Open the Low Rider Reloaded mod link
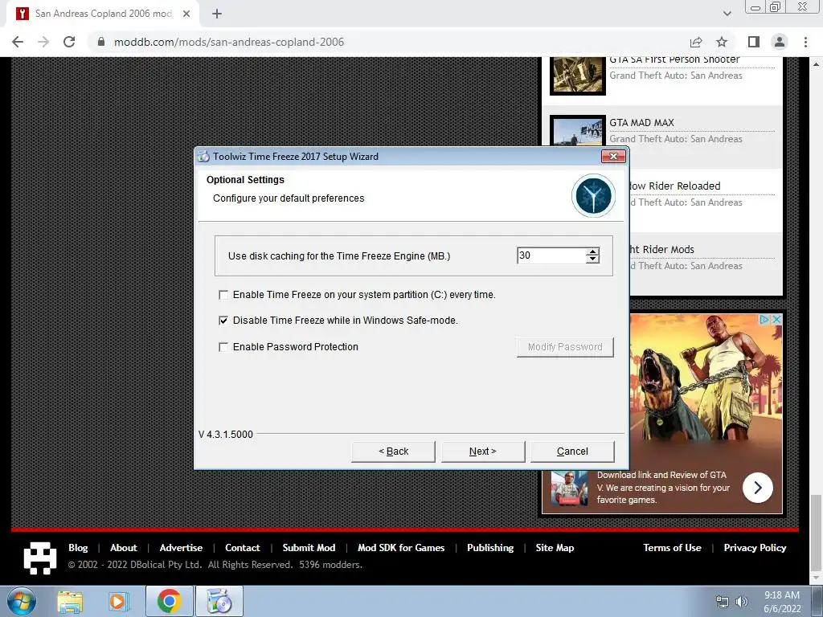 click(x=674, y=186)
